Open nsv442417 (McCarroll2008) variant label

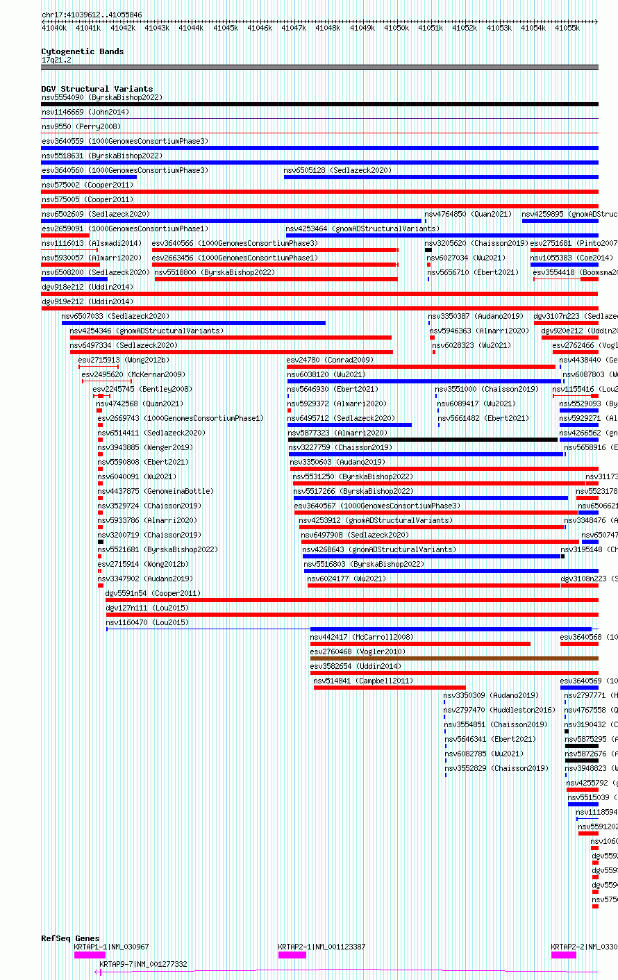point(362,637)
